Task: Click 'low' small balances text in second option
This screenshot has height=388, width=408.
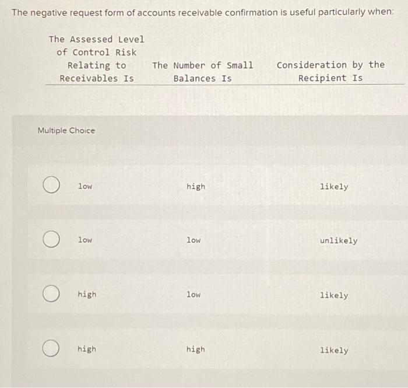Action: [x=194, y=240]
